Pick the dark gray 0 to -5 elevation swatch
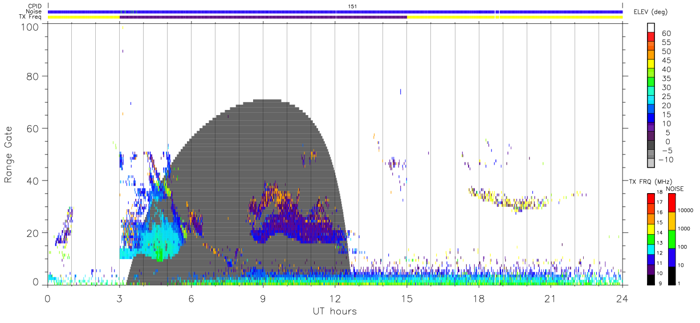 [x=650, y=146]
